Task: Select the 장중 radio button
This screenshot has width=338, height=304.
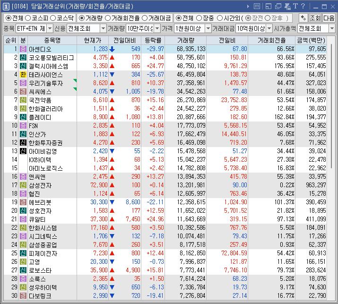Action: click(x=199, y=18)
